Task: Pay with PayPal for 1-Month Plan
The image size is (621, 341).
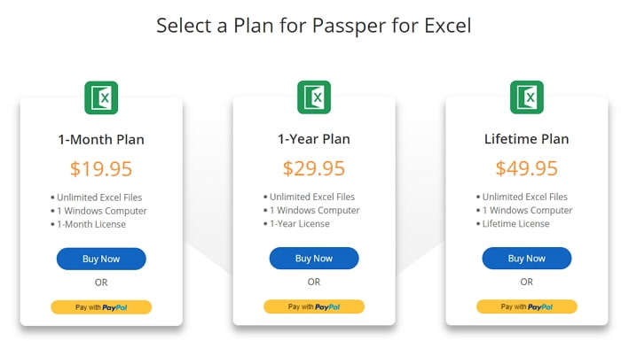Action: click(x=101, y=307)
